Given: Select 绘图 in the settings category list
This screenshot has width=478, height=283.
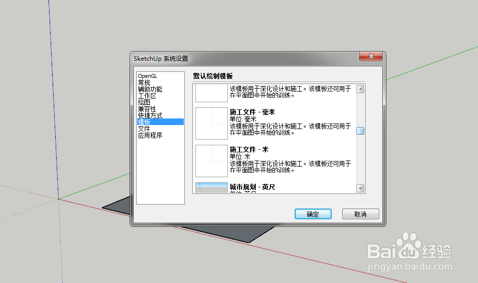Looking at the screenshot, I should click(x=144, y=102).
